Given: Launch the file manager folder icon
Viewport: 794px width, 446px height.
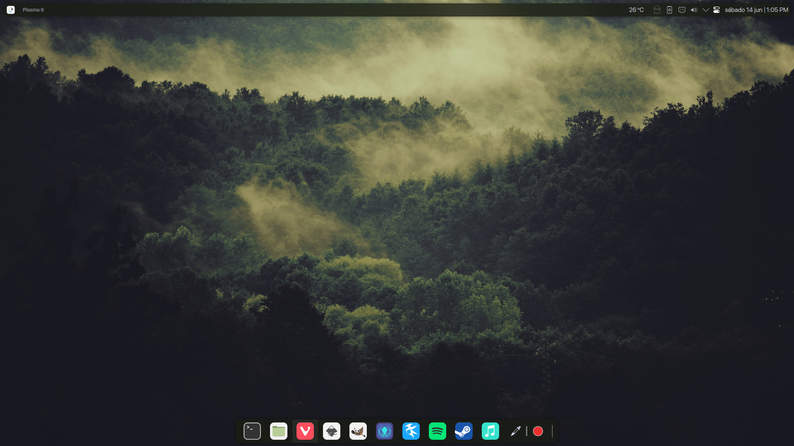Looking at the screenshot, I should coord(279,431).
